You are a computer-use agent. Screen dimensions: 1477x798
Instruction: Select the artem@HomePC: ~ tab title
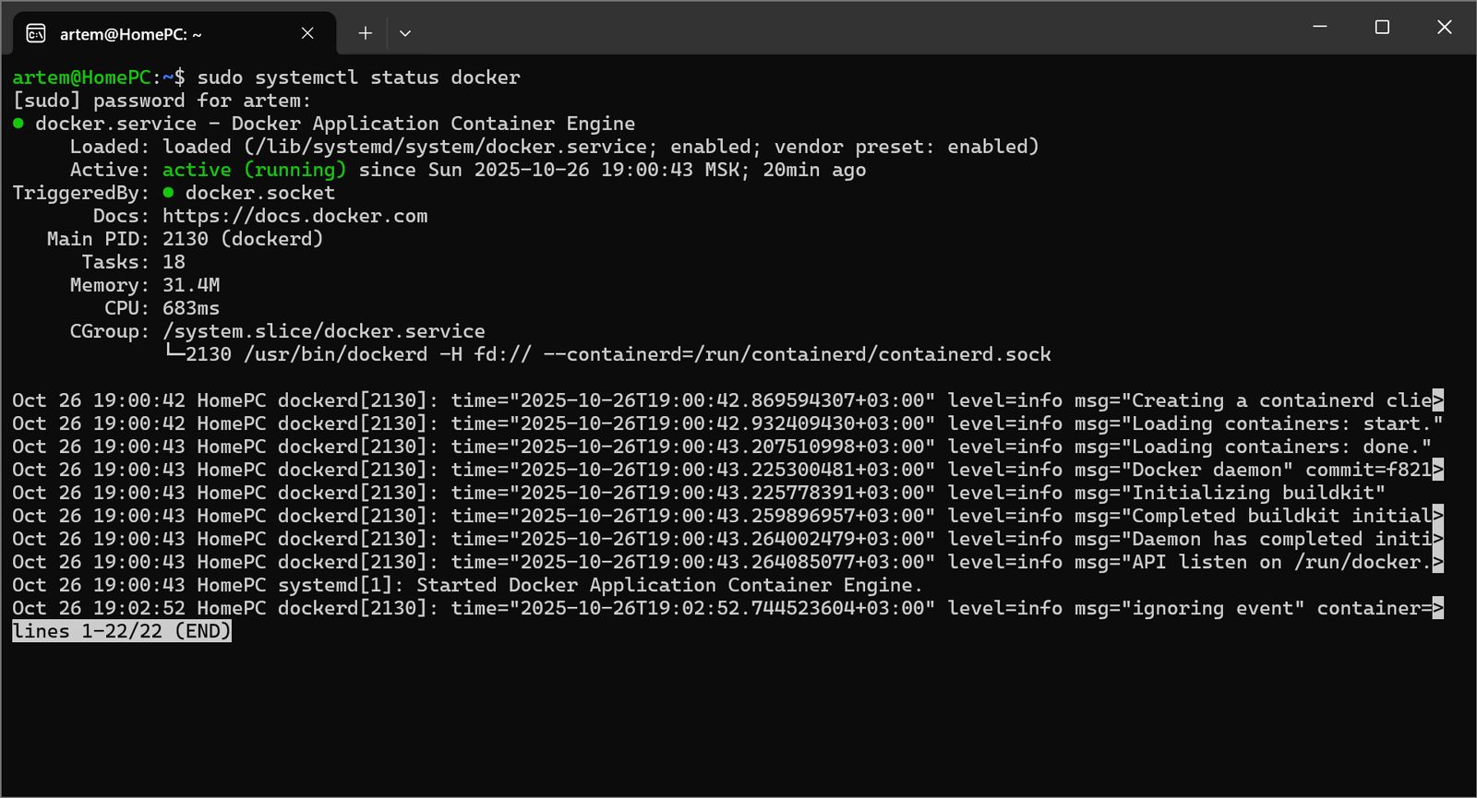click(x=130, y=34)
